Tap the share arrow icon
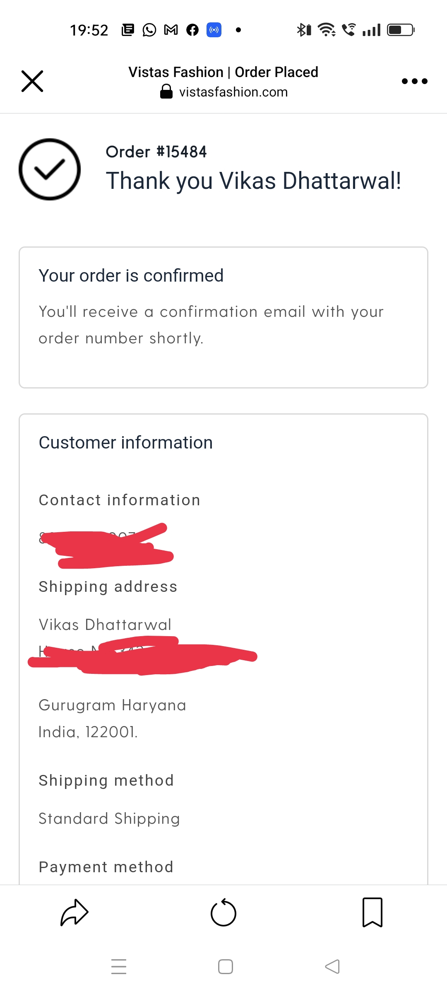 pos(74,912)
